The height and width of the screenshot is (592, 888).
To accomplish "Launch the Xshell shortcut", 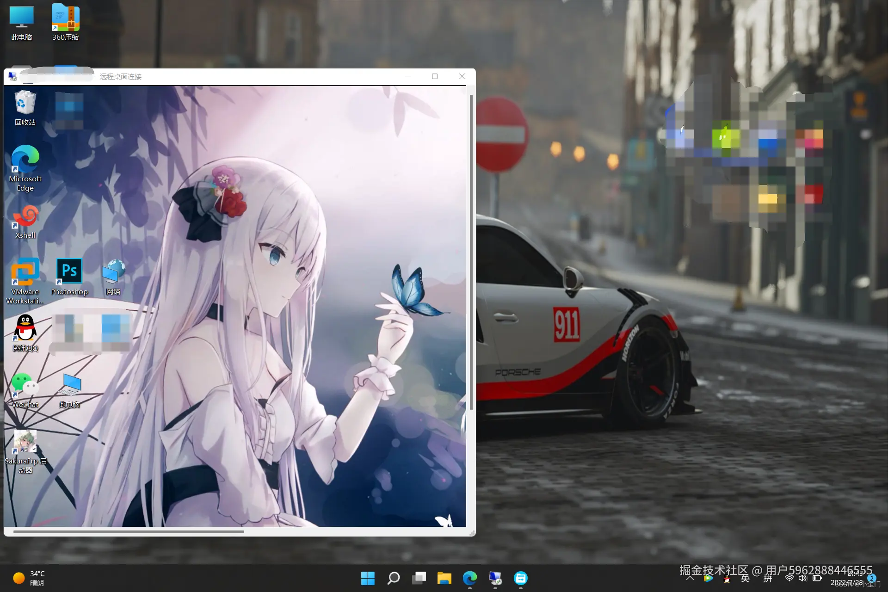I will (x=25, y=216).
